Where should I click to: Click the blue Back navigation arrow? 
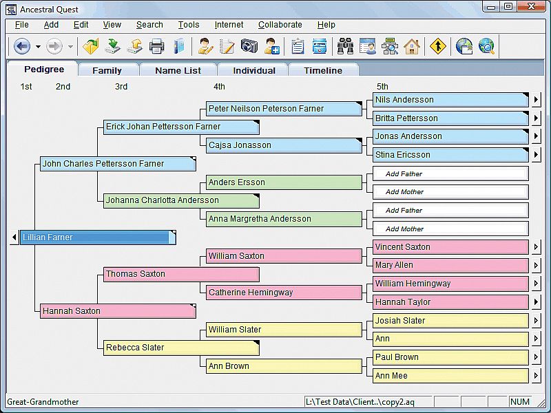(21, 47)
